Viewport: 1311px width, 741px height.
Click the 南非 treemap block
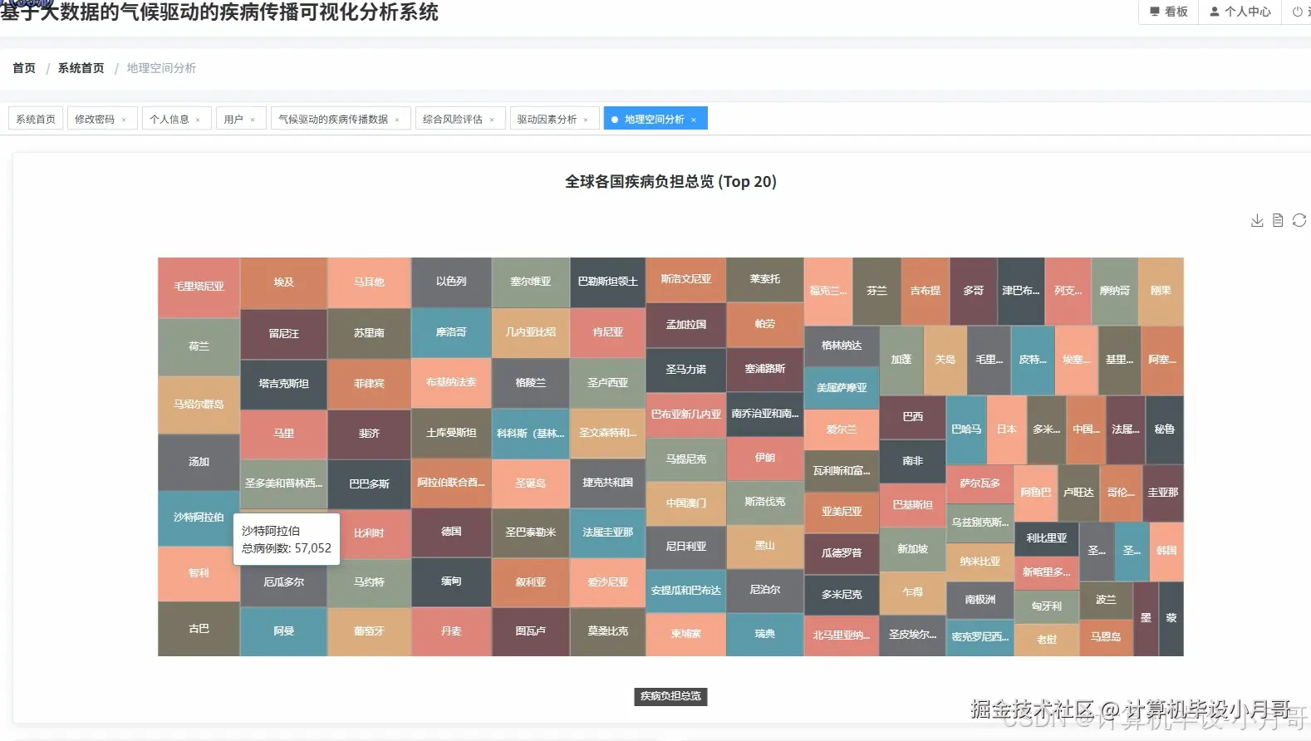(x=913, y=460)
